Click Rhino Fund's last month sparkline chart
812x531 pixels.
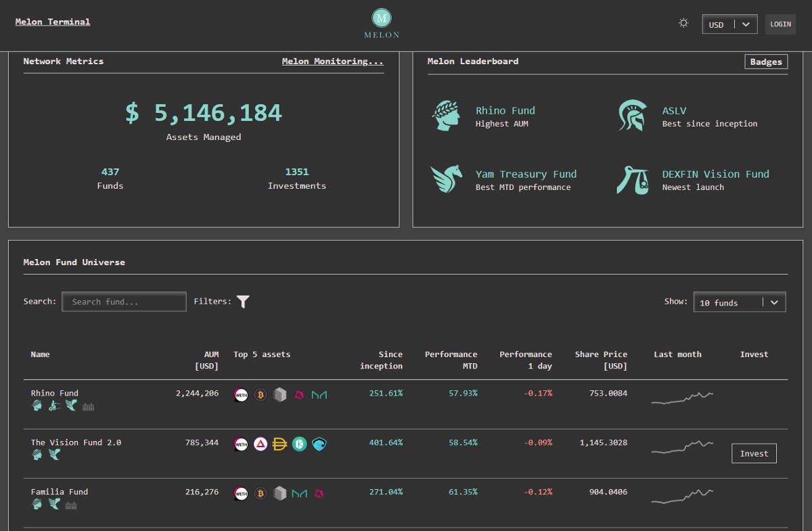[x=682, y=398]
